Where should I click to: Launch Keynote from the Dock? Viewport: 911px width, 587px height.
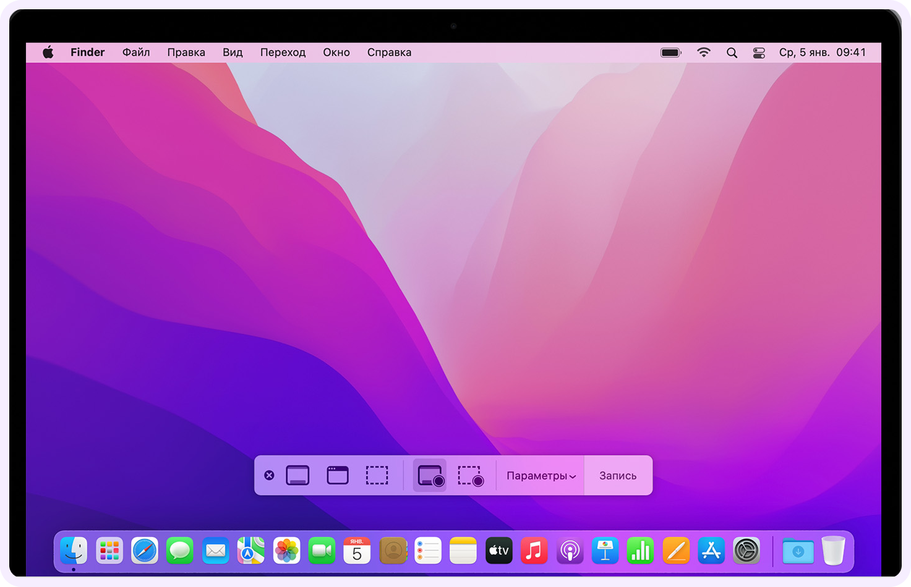[x=605, y=551]
